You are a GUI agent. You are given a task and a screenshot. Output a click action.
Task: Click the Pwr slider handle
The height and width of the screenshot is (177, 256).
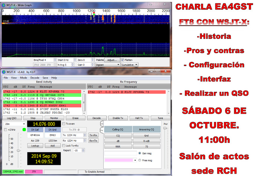point(165,128)
